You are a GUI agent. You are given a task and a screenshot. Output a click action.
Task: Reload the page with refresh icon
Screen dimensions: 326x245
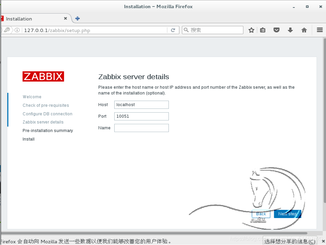173,30
